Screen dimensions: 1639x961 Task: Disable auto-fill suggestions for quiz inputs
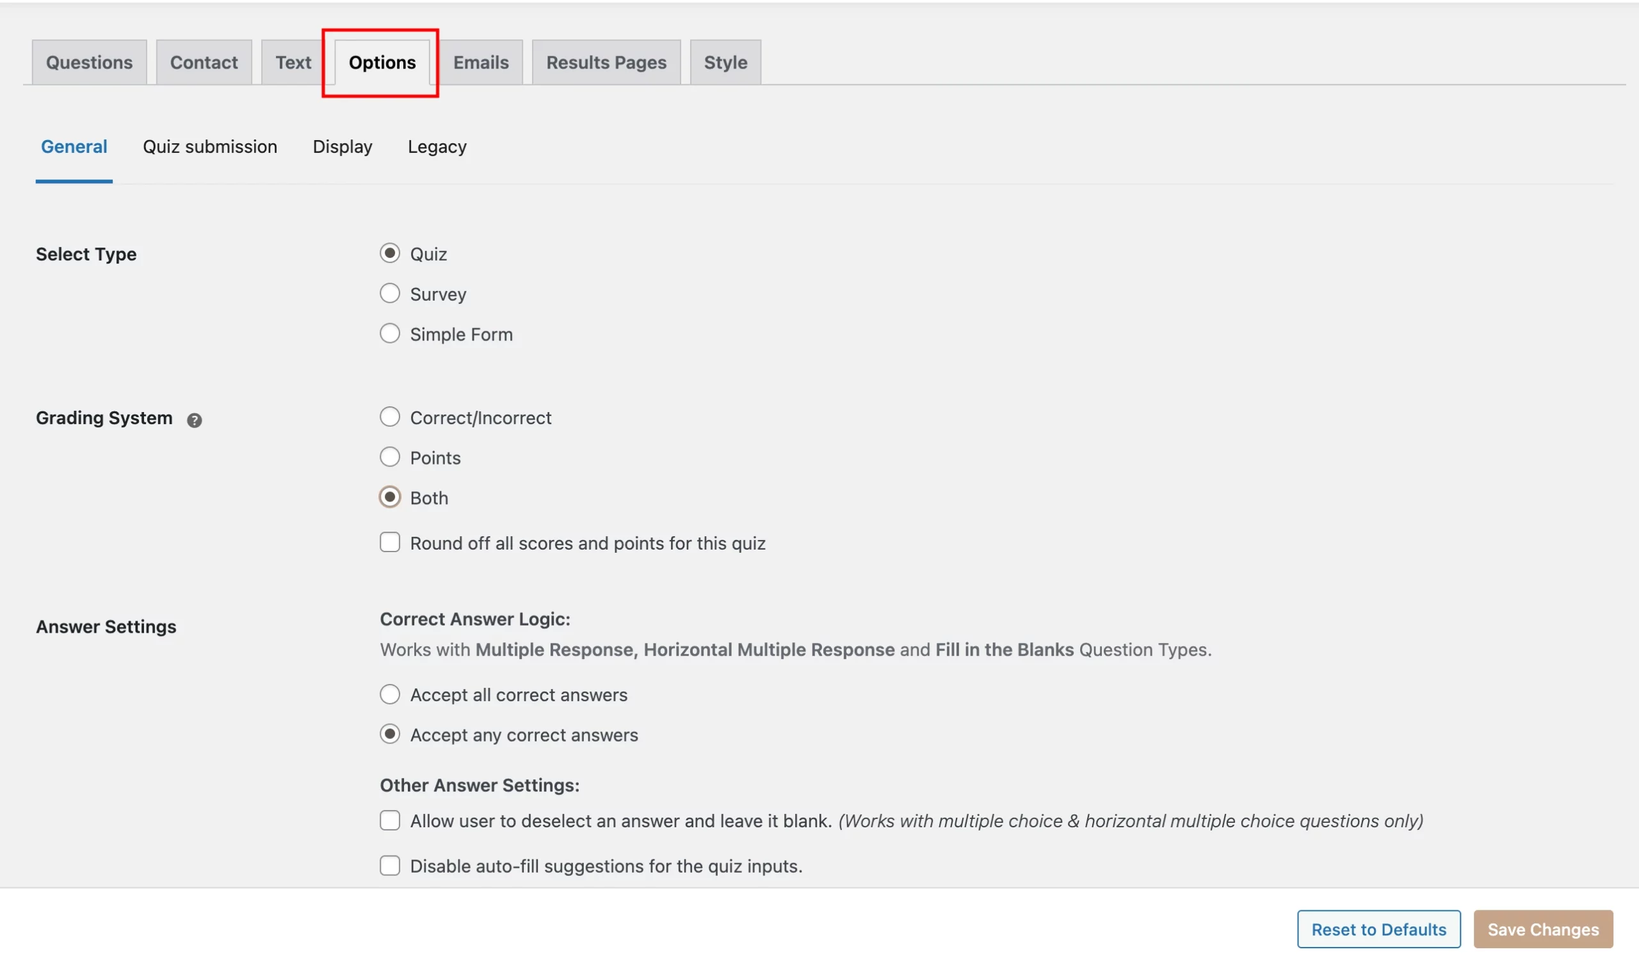390,866
